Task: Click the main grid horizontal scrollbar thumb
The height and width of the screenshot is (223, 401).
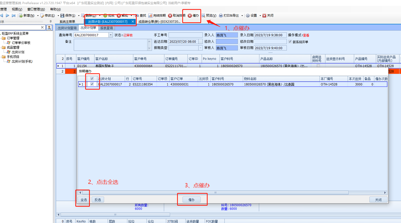Action: coord(115,215)
